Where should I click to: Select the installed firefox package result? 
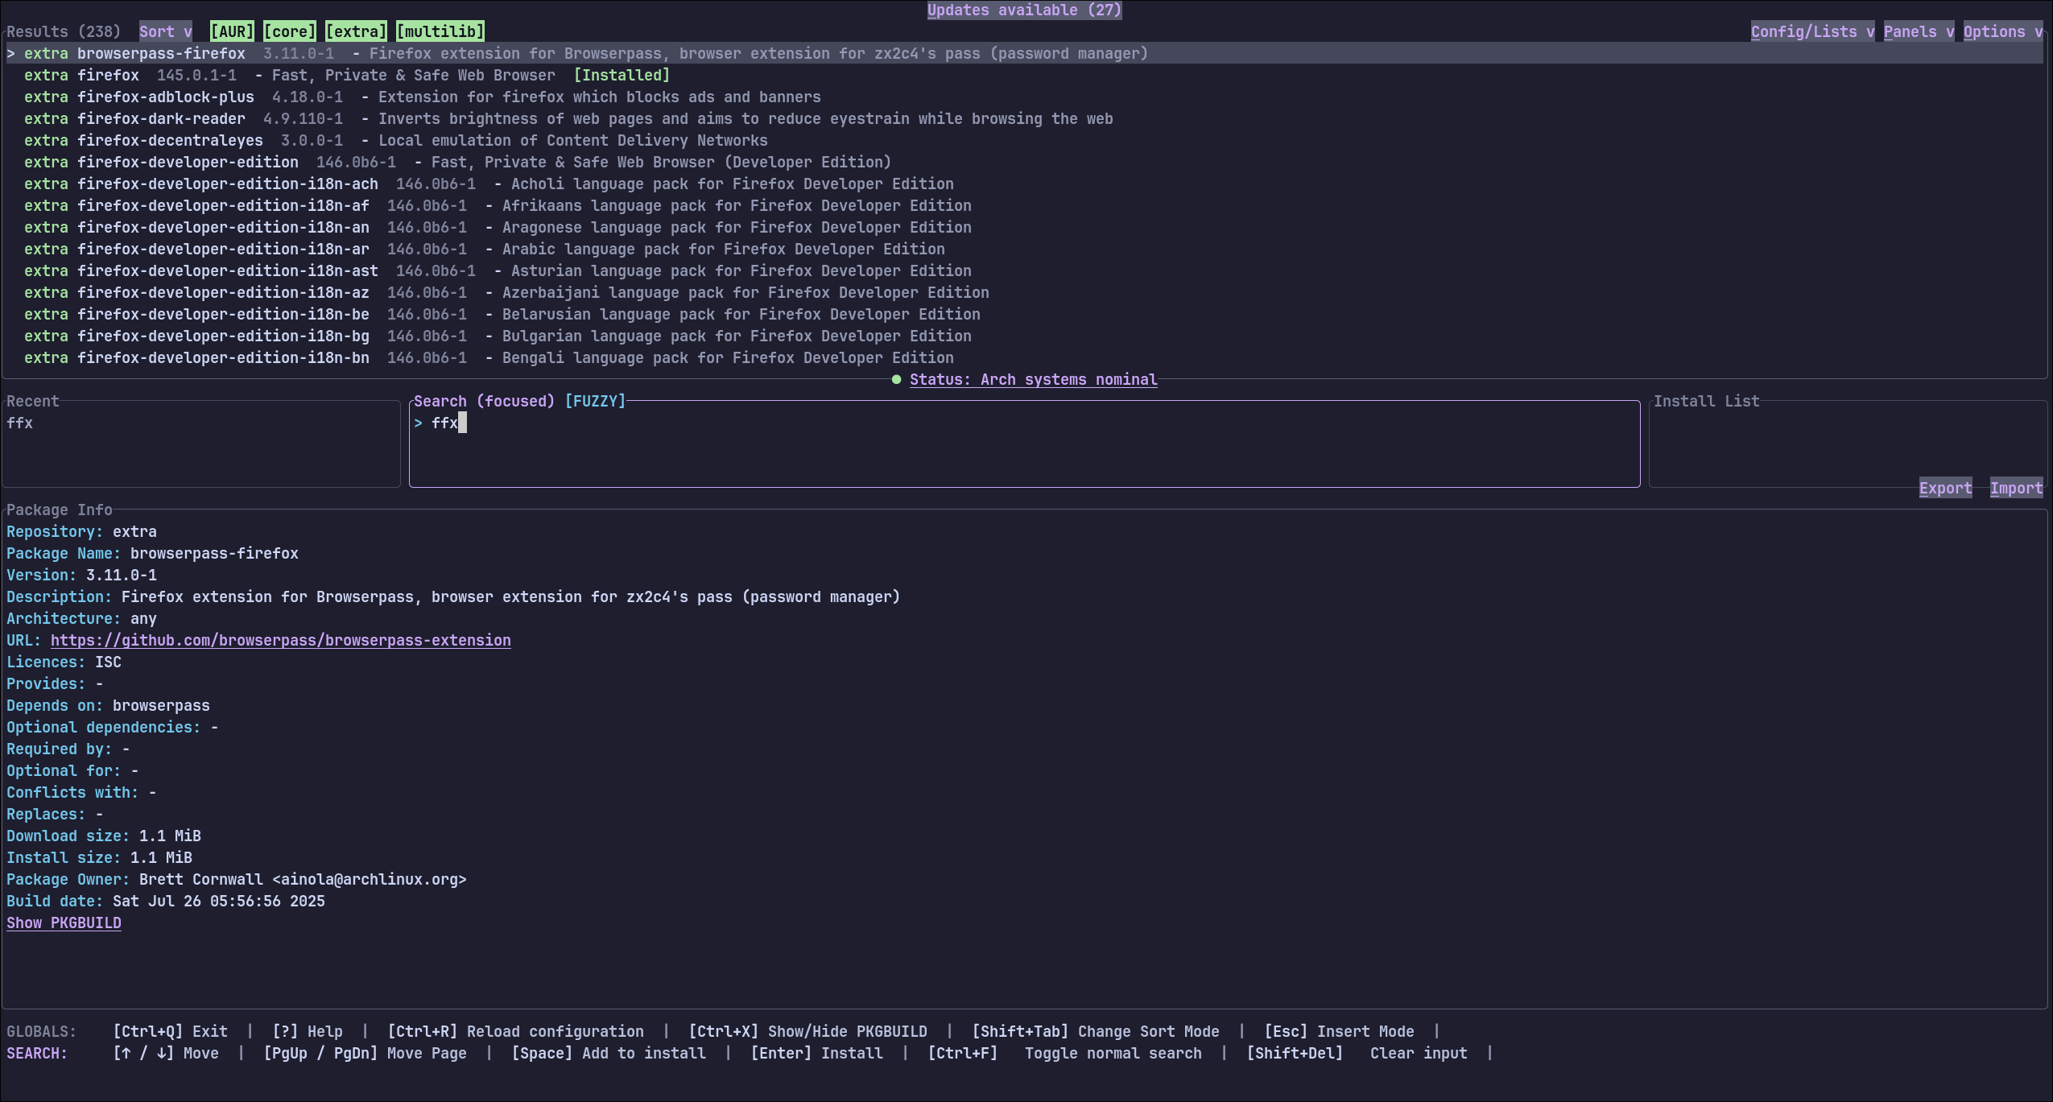click(322, 75)
